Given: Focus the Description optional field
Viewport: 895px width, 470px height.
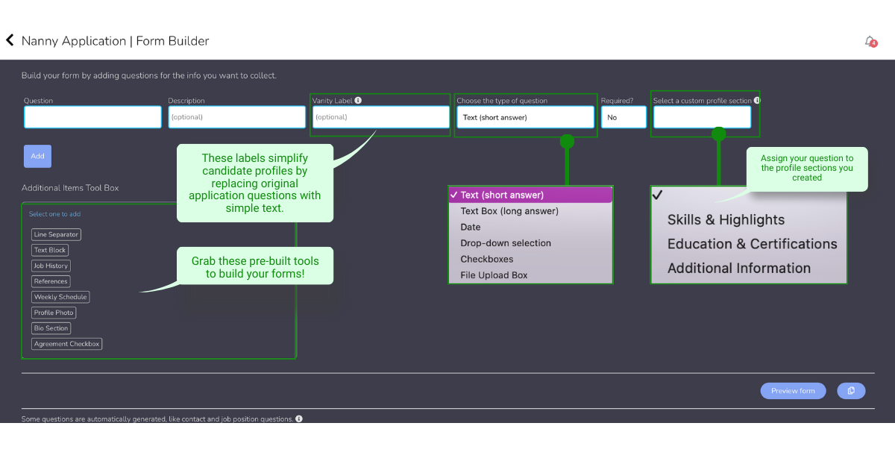Looking at the screenshot, I should tap(236, 117).
